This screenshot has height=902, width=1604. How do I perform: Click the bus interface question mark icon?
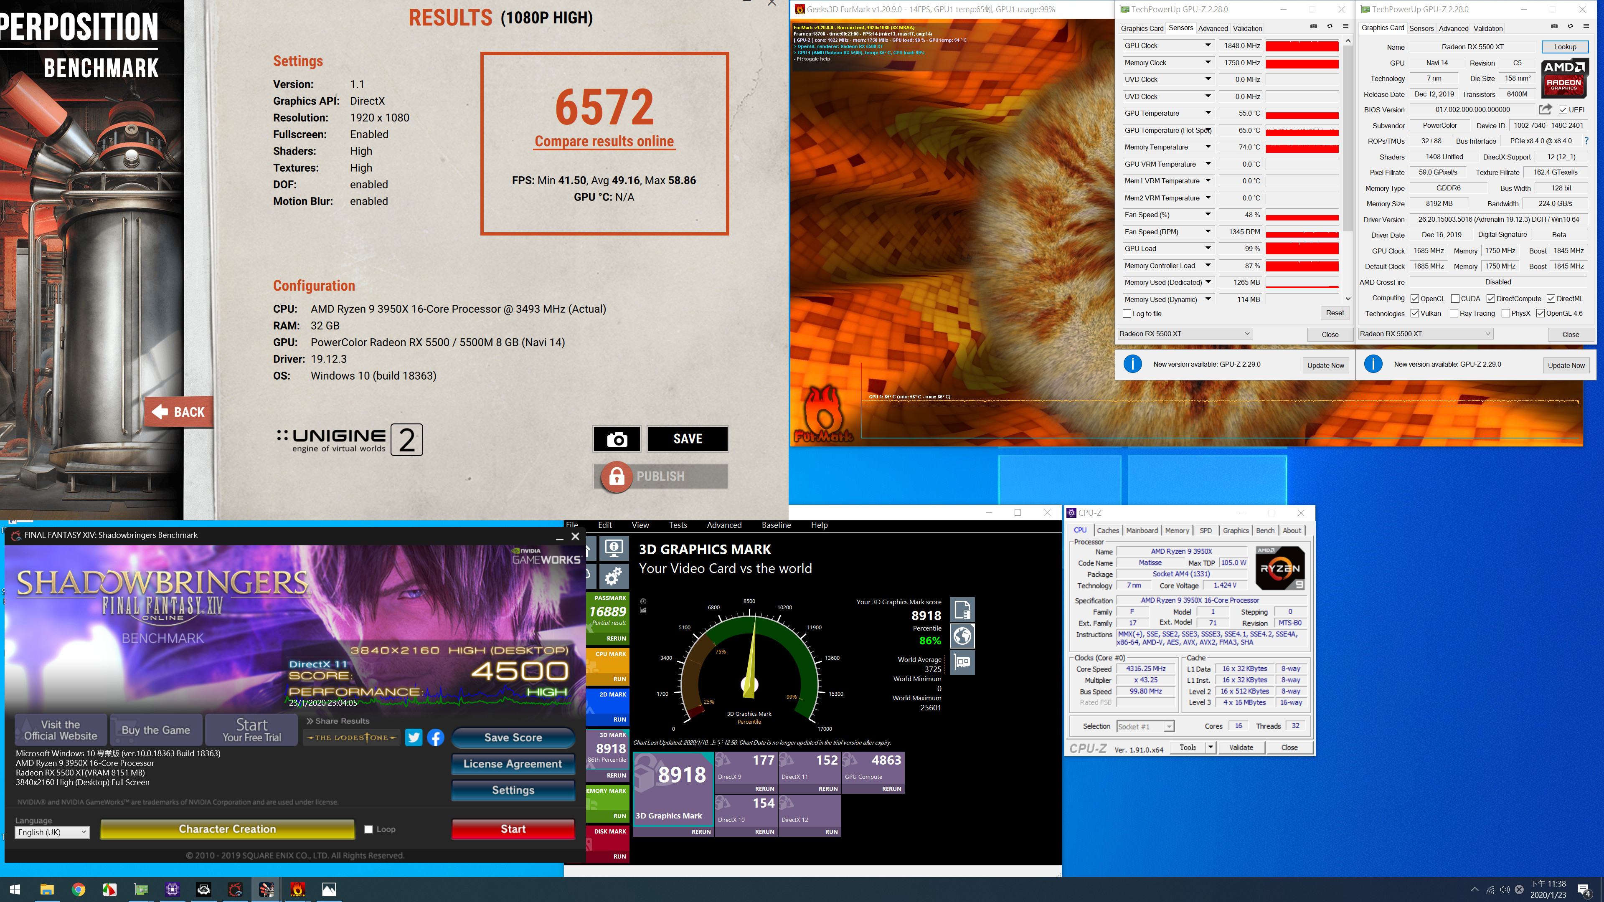point(1586,141)
